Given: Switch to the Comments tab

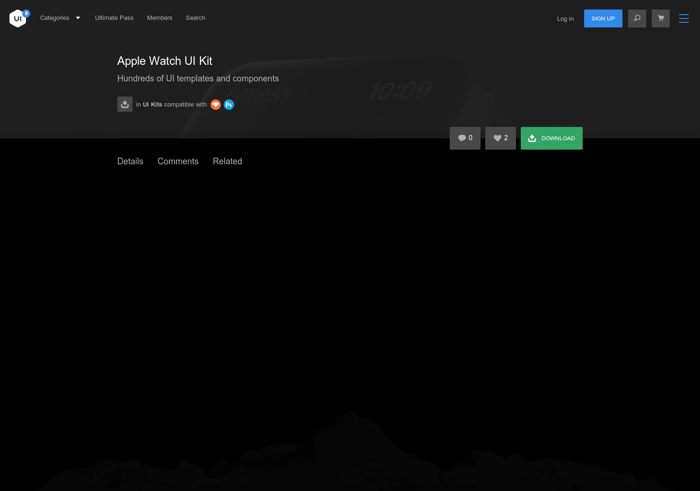Looking at the screenshot, I should 178,161.
